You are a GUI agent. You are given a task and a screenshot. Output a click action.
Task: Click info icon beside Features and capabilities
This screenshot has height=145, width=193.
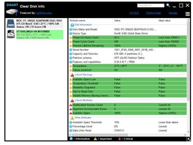[x=71, y=62]
